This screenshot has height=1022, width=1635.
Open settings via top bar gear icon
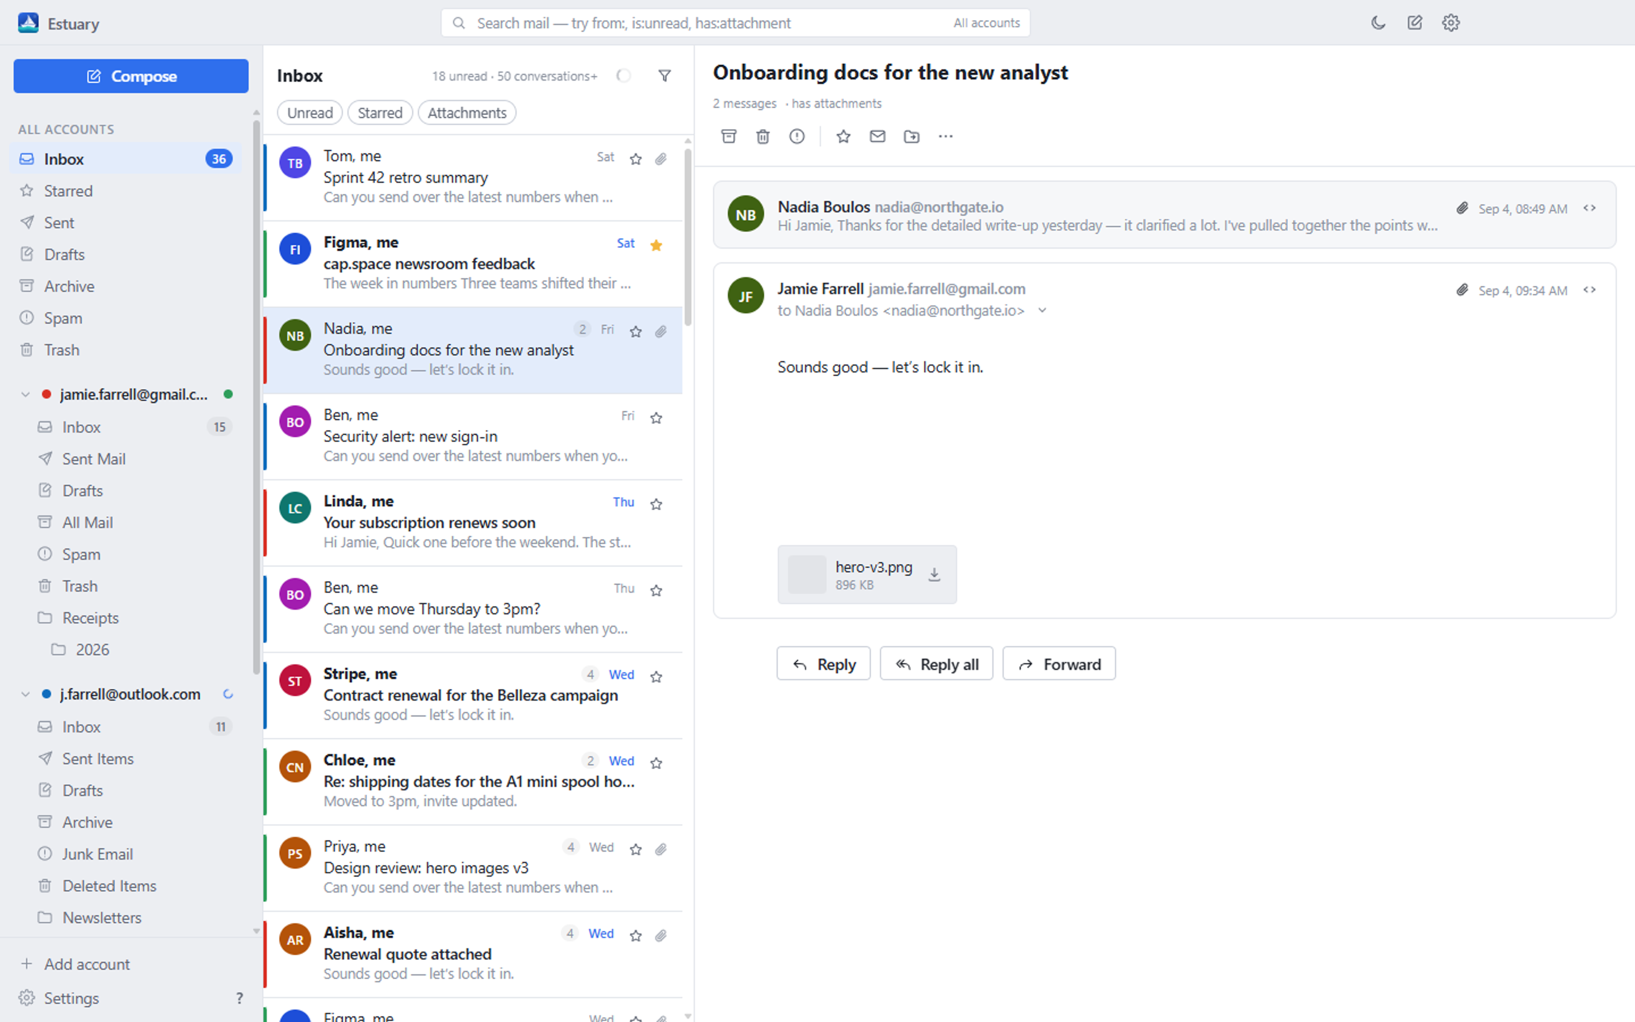[1450, 23]
